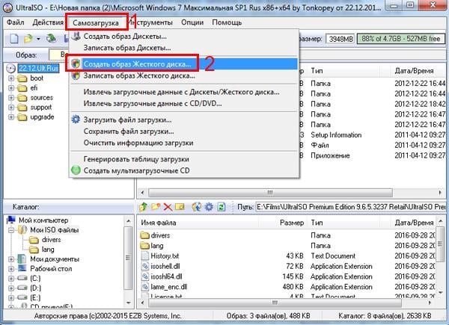Choose Записать образ Жесткого диска menu entry

138,75
